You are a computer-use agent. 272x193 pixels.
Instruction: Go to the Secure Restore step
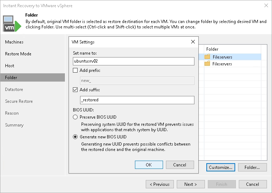tap(19, 101)
